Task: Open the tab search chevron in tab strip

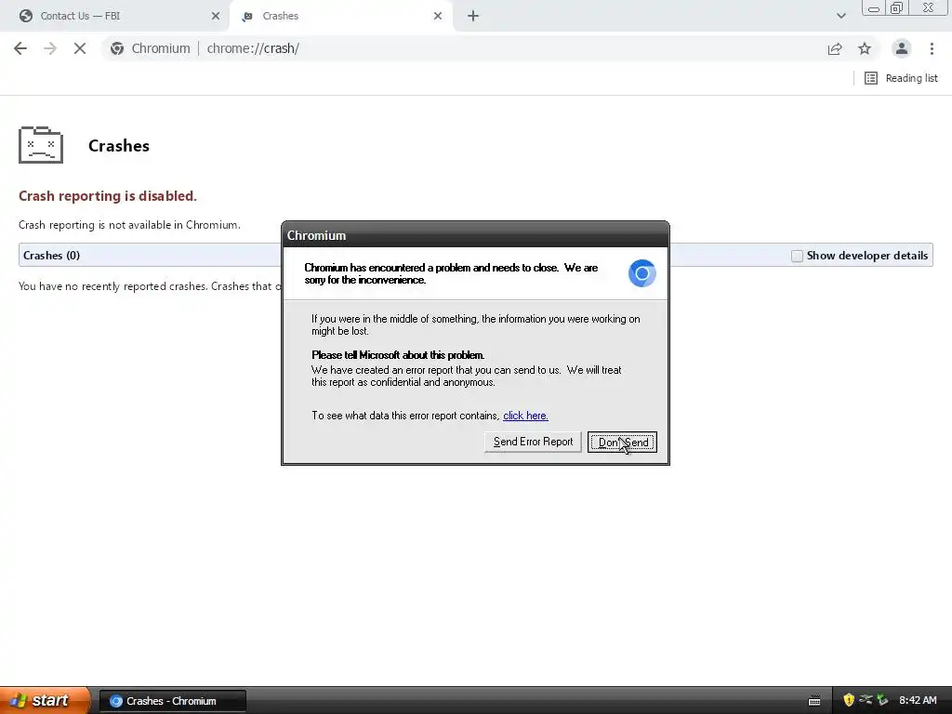Action: 840,16
